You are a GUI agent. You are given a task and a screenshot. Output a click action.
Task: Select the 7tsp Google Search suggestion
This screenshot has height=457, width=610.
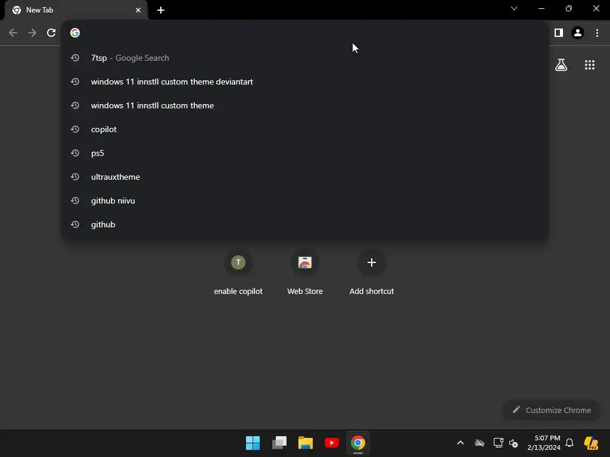coord(305,58)
